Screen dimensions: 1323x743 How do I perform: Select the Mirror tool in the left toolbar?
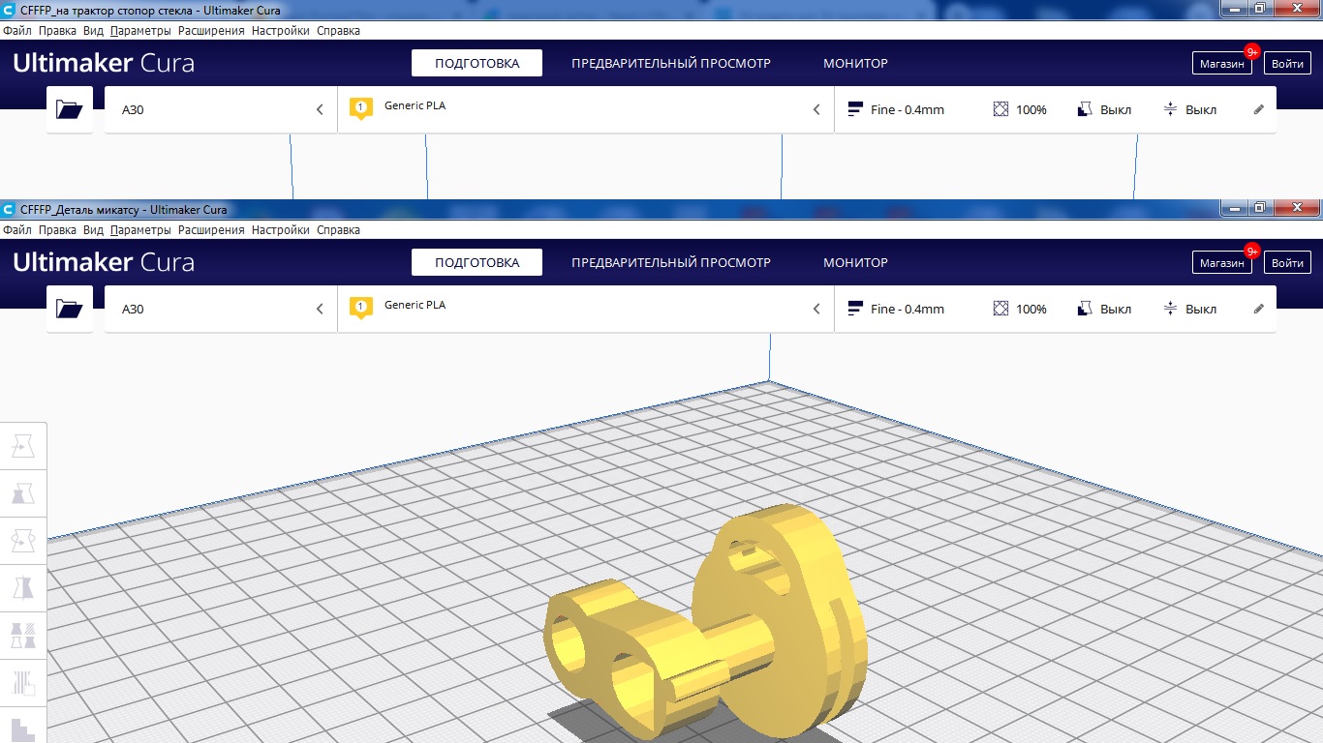(x=23, y=588)
